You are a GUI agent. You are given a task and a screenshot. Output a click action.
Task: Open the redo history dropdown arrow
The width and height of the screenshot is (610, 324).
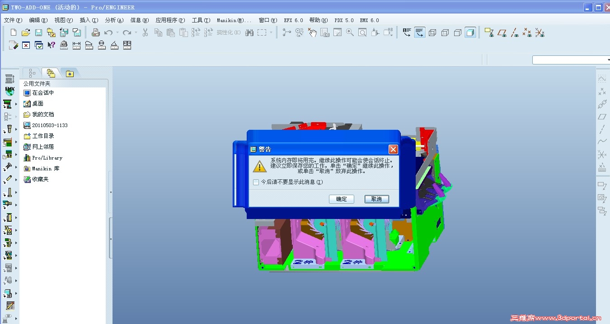click(x=136, y=32)
